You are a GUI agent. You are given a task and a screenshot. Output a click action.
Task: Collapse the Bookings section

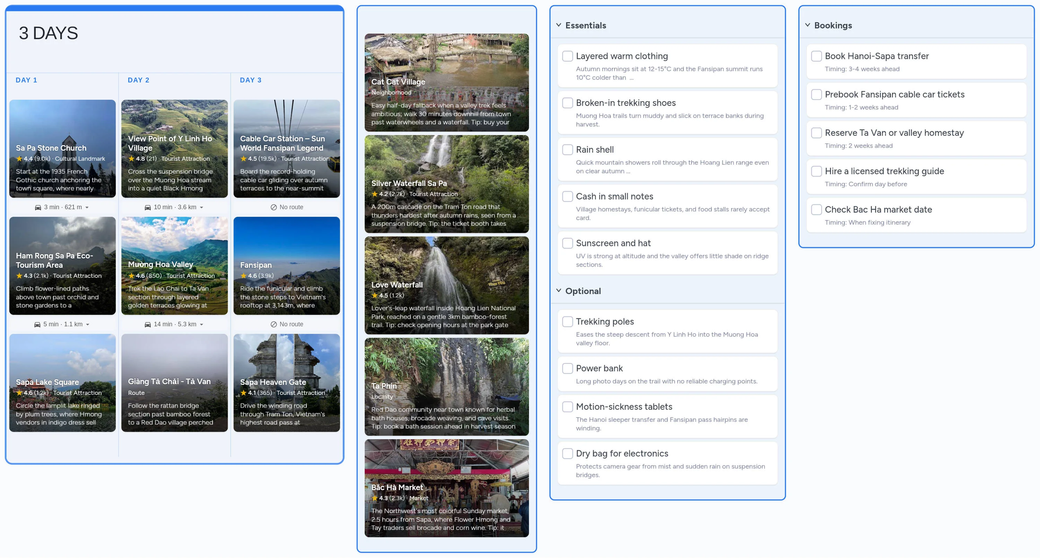[807, 25]
